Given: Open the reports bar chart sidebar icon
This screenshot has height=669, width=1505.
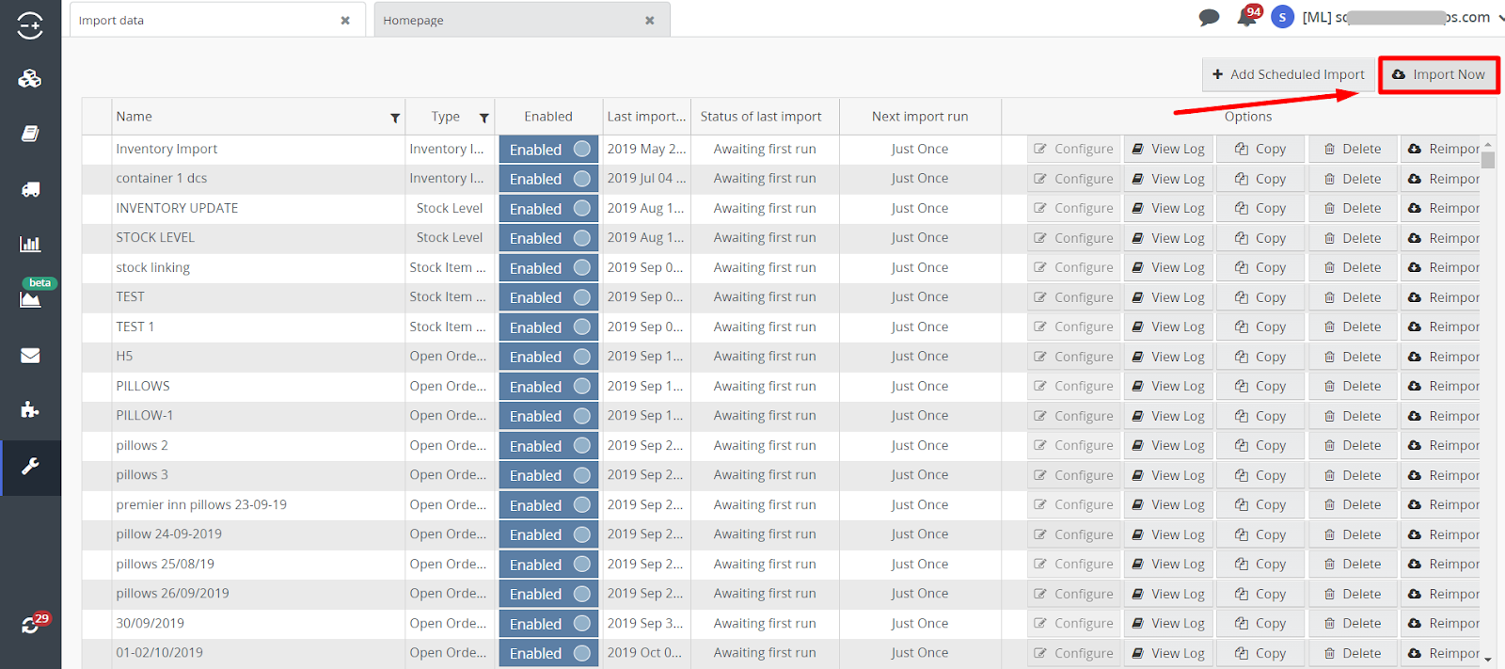Looking at the screenshot, I should (x=30, y=245).
